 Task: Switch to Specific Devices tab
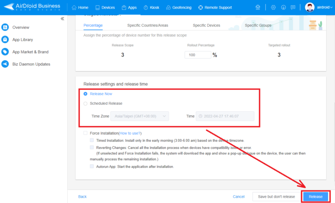click(206, 25)
